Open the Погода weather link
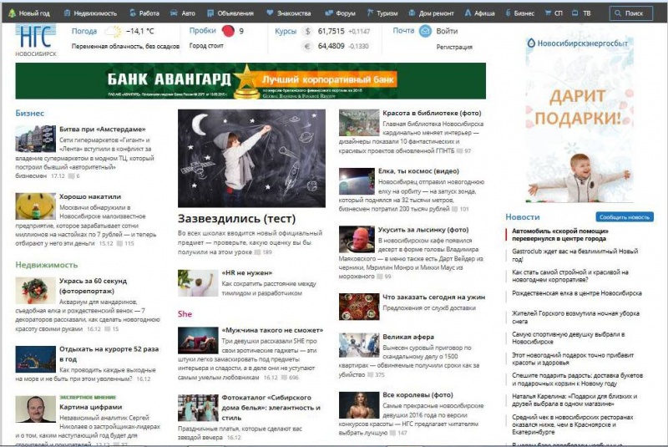Screen dimensions: 668x447 [x=84, y=31]
